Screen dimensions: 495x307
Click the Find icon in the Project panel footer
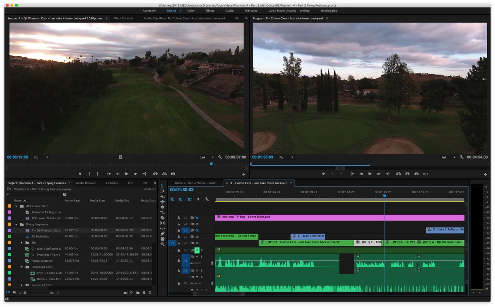[x=131, y=293]
